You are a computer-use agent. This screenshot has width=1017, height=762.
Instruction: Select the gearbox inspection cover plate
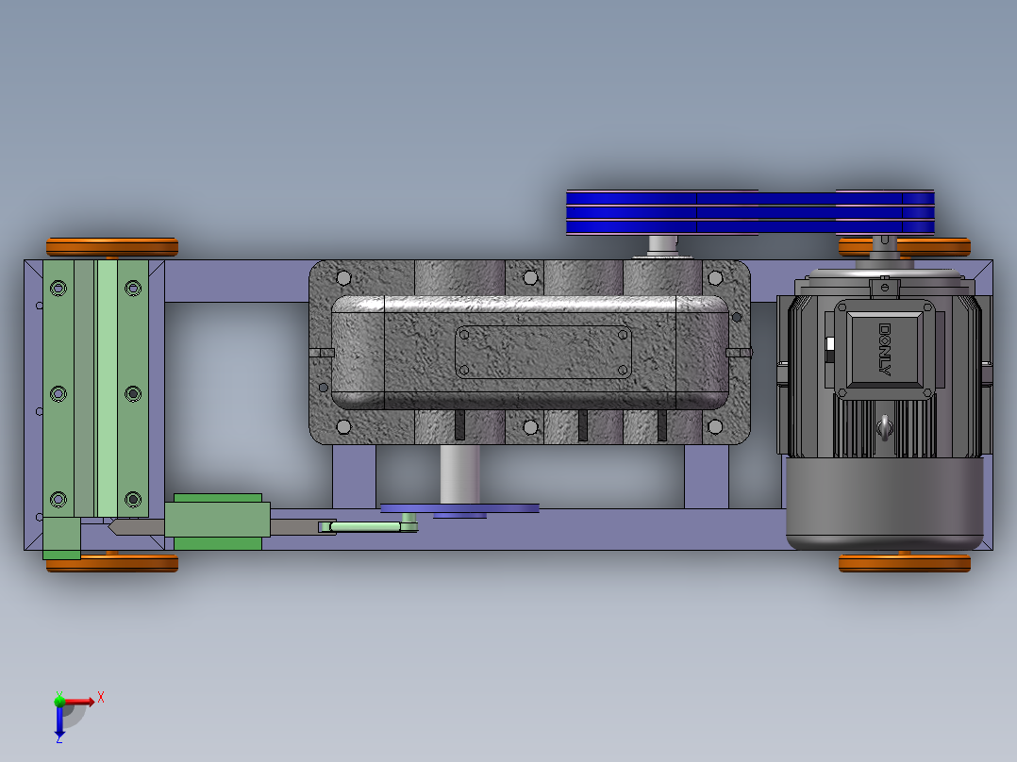point(542,352)
